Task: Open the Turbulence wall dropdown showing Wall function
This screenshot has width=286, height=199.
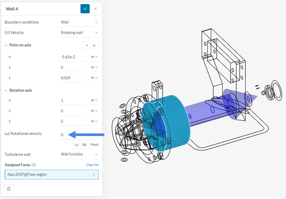Action: tap(79, 154)
